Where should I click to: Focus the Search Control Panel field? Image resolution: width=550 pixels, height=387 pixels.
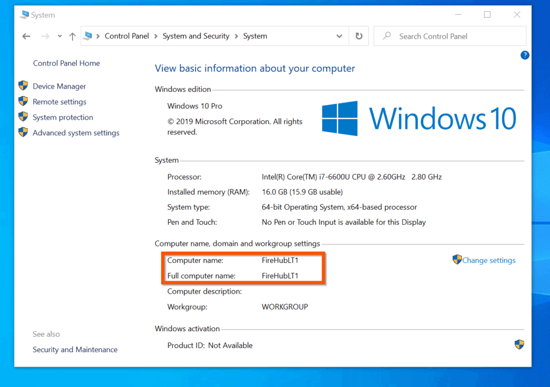(x=450, y=36)
